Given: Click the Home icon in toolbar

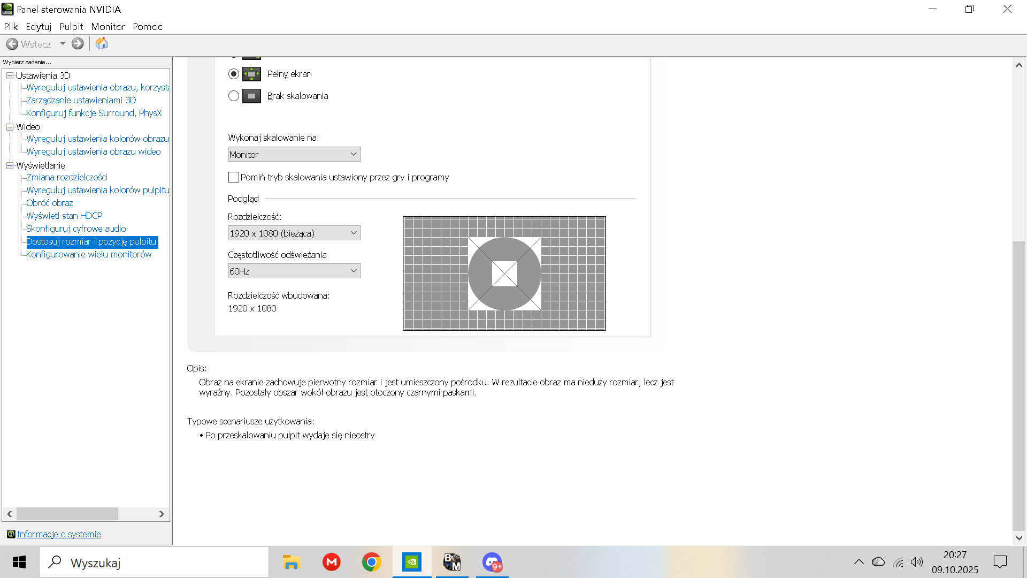Looking at the screenshot, I should pyautogui.click(x=102, y=44).
